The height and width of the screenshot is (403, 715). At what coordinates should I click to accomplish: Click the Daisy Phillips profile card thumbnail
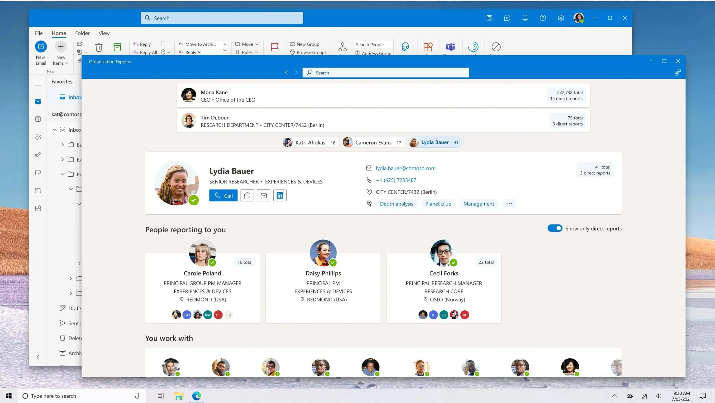tap(323, 252)
